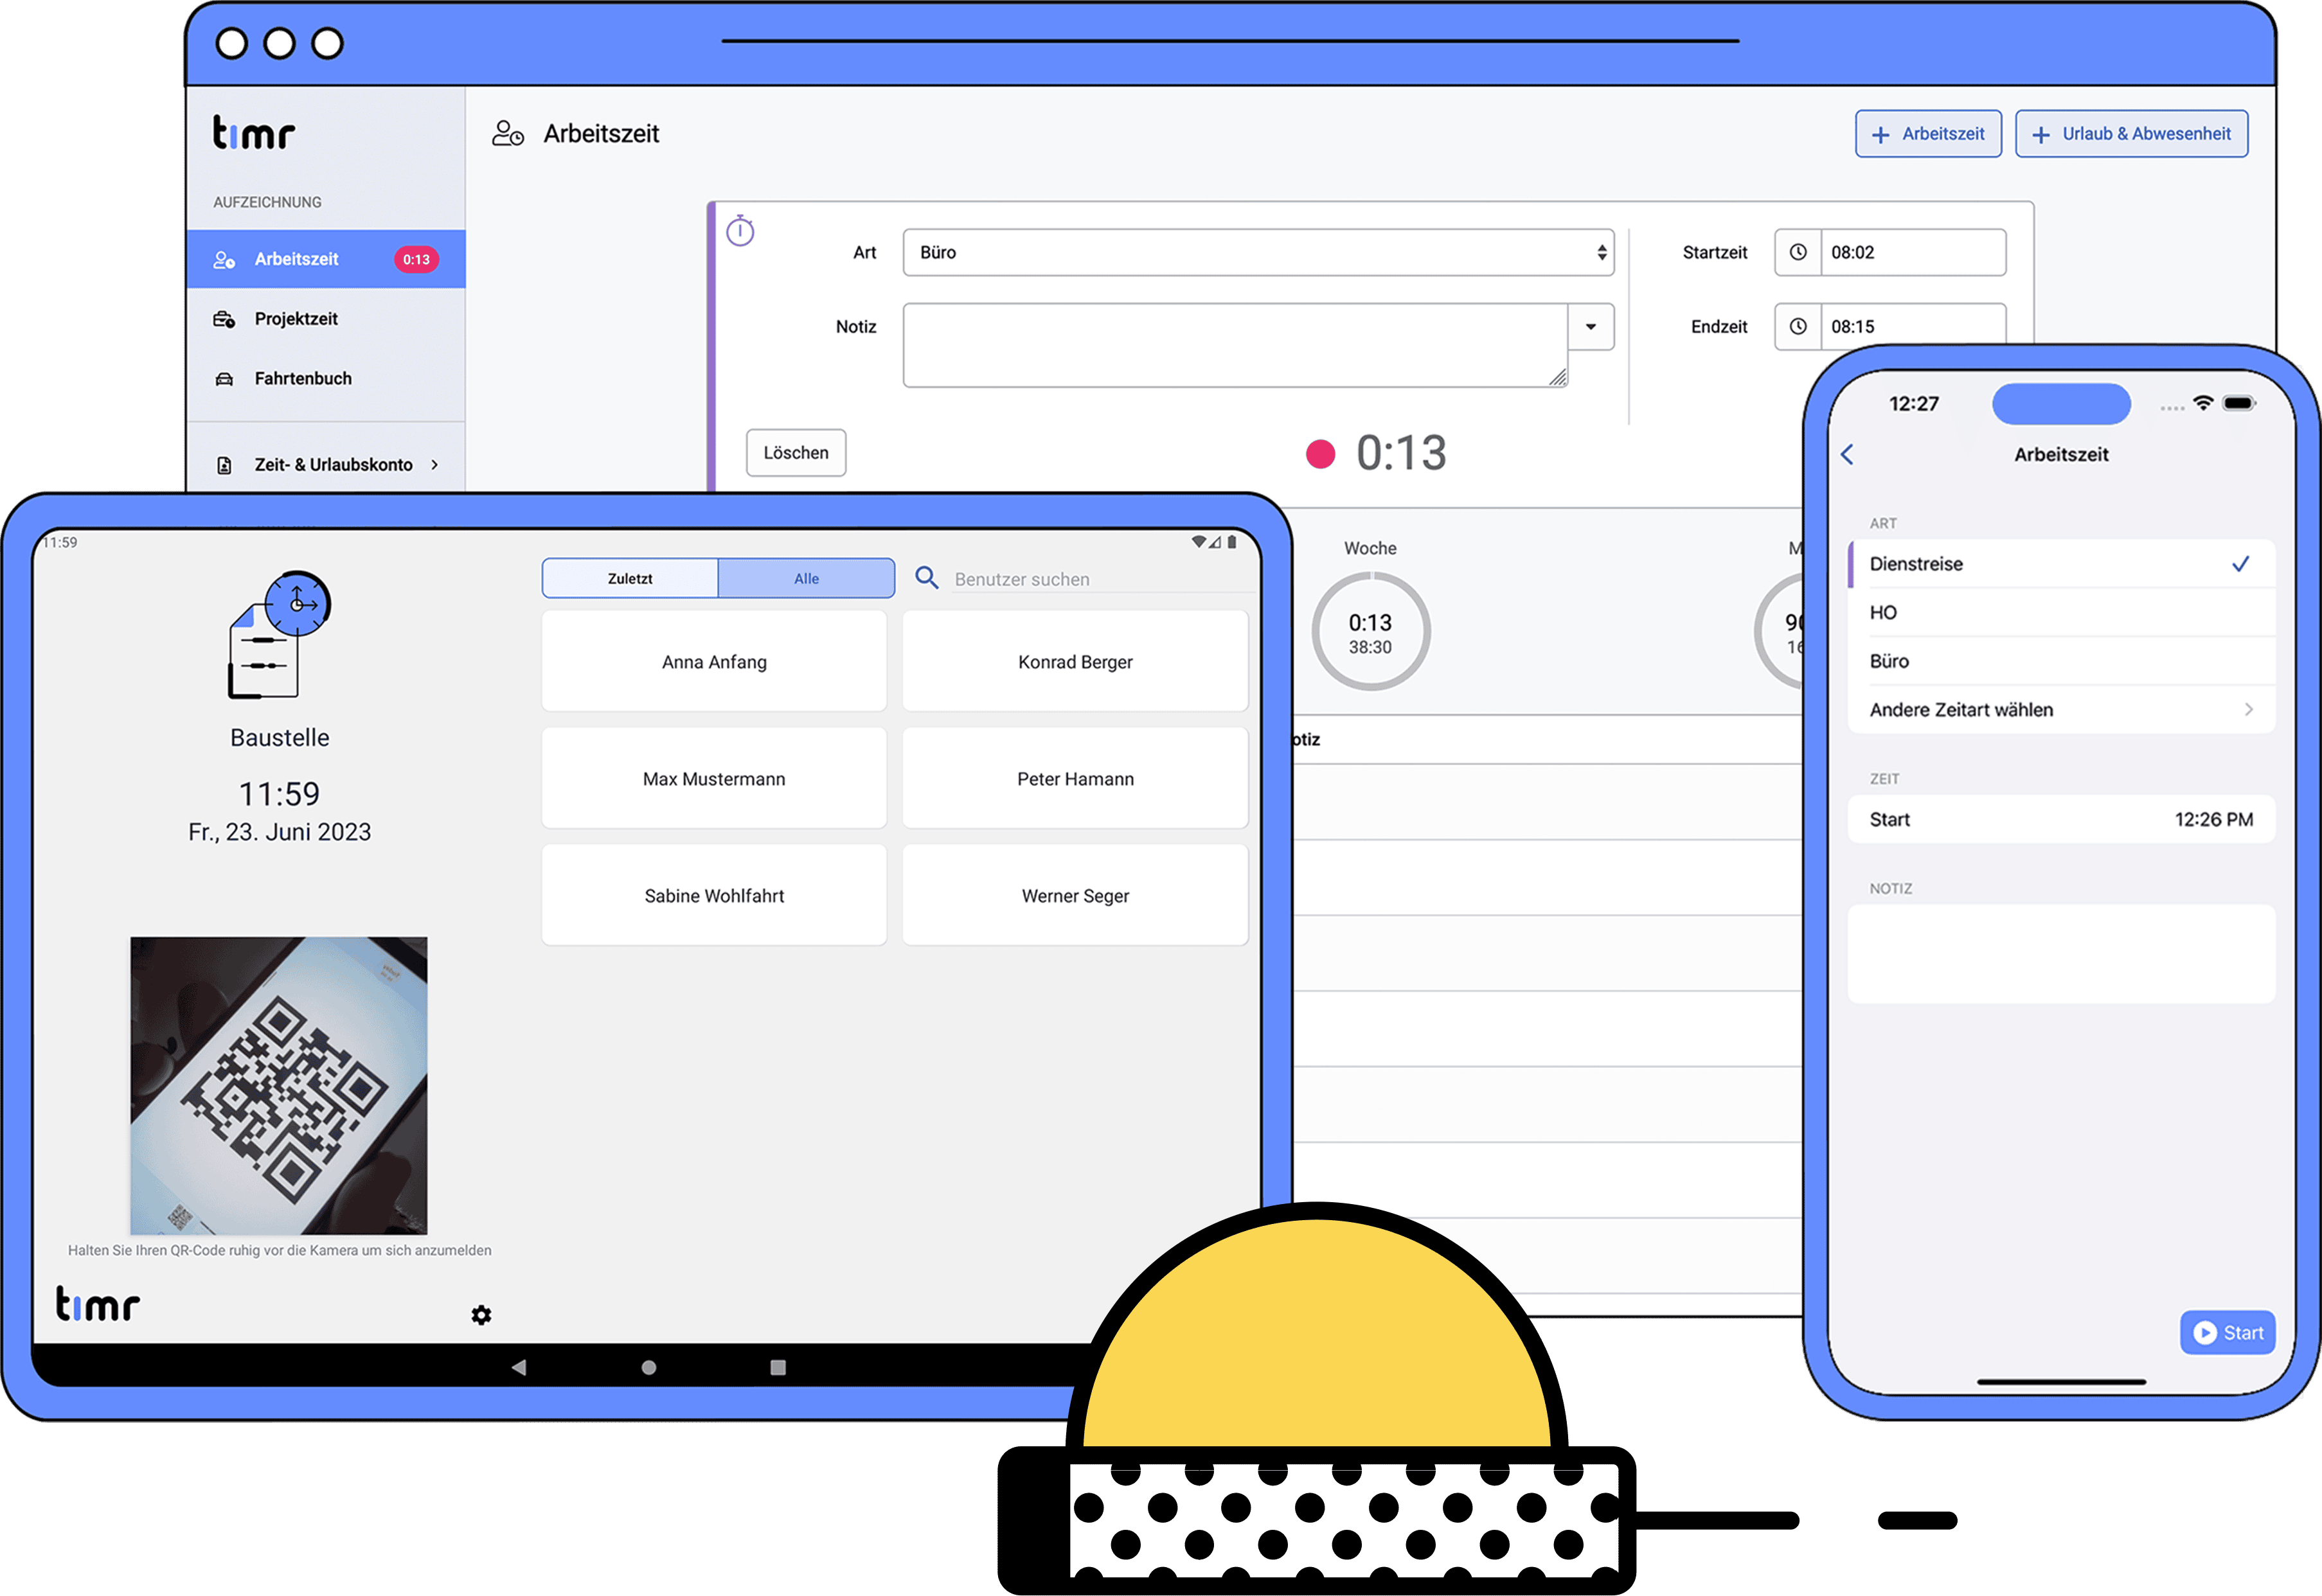2322x1596 pixels.
Task: Click the Notiz text area in browser
Action: pos(1235,345)
